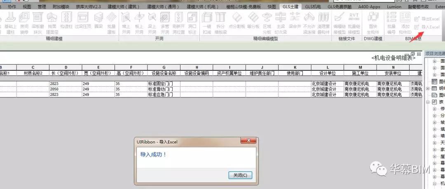
Task: Click the 批量编号 tool
Action: [x=391, y=23]
